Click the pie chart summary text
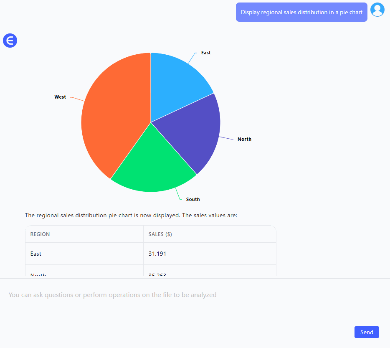This screenshot has width=390, height=348. click(131, 216)
